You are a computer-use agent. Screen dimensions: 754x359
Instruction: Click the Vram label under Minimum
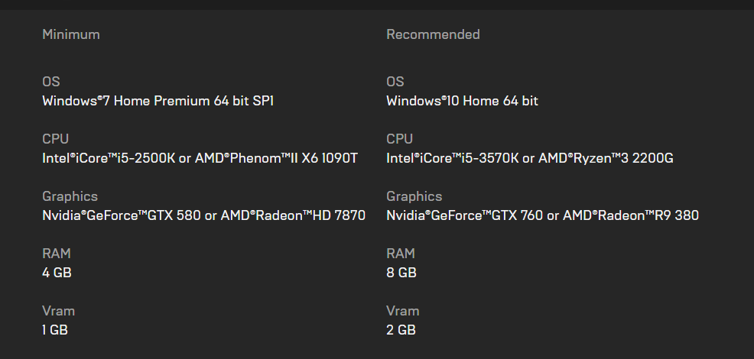tap(58, 311)
